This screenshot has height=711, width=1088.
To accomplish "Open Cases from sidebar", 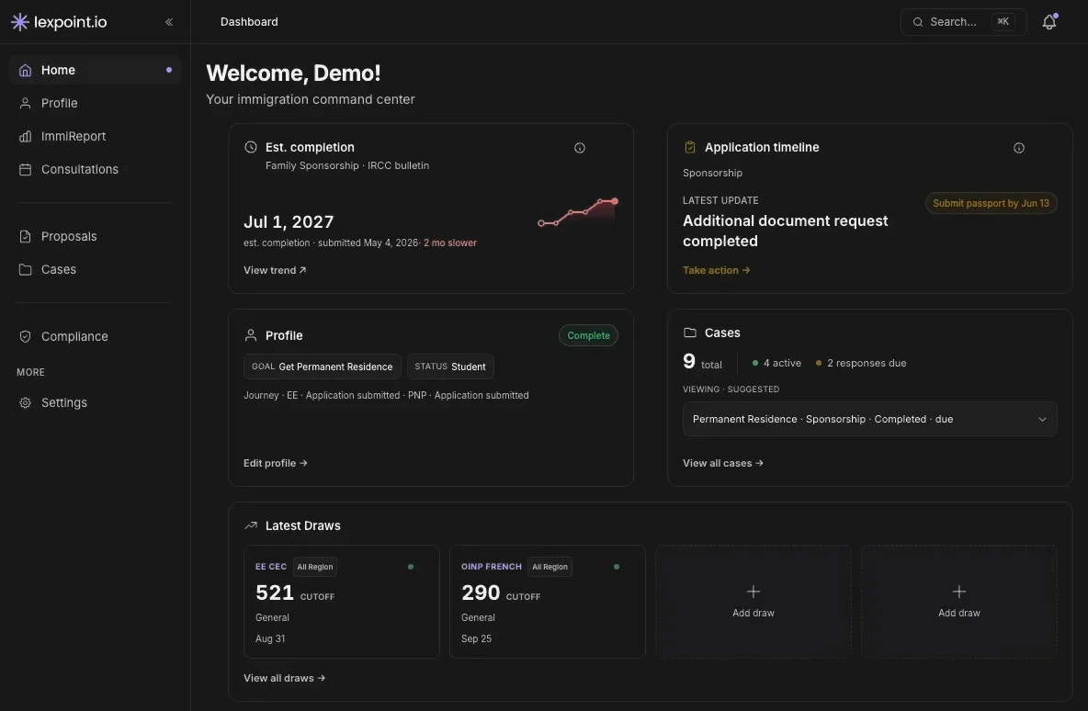I will click(95, 270).
